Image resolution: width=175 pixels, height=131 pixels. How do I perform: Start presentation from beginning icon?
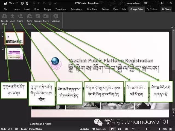click(x=22, y=3)
